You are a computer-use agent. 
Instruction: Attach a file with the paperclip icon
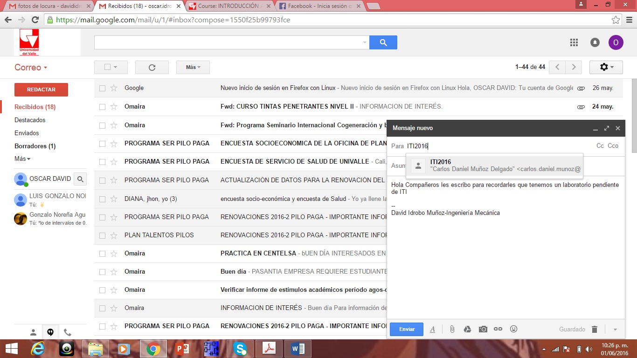tap(452, 329)
